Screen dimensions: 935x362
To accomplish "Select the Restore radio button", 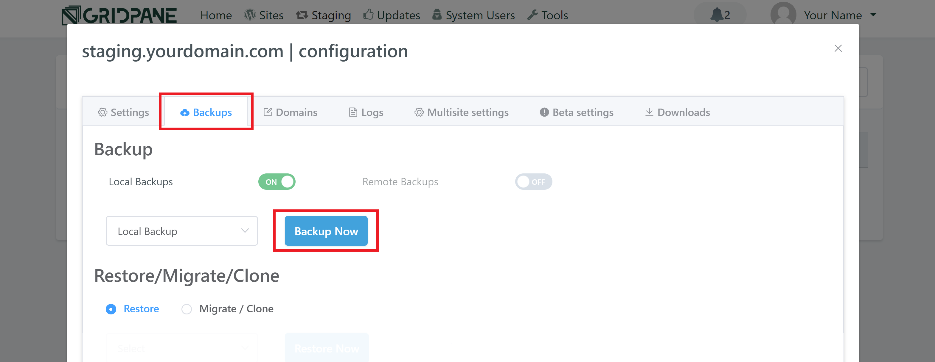I will point(111,309).
